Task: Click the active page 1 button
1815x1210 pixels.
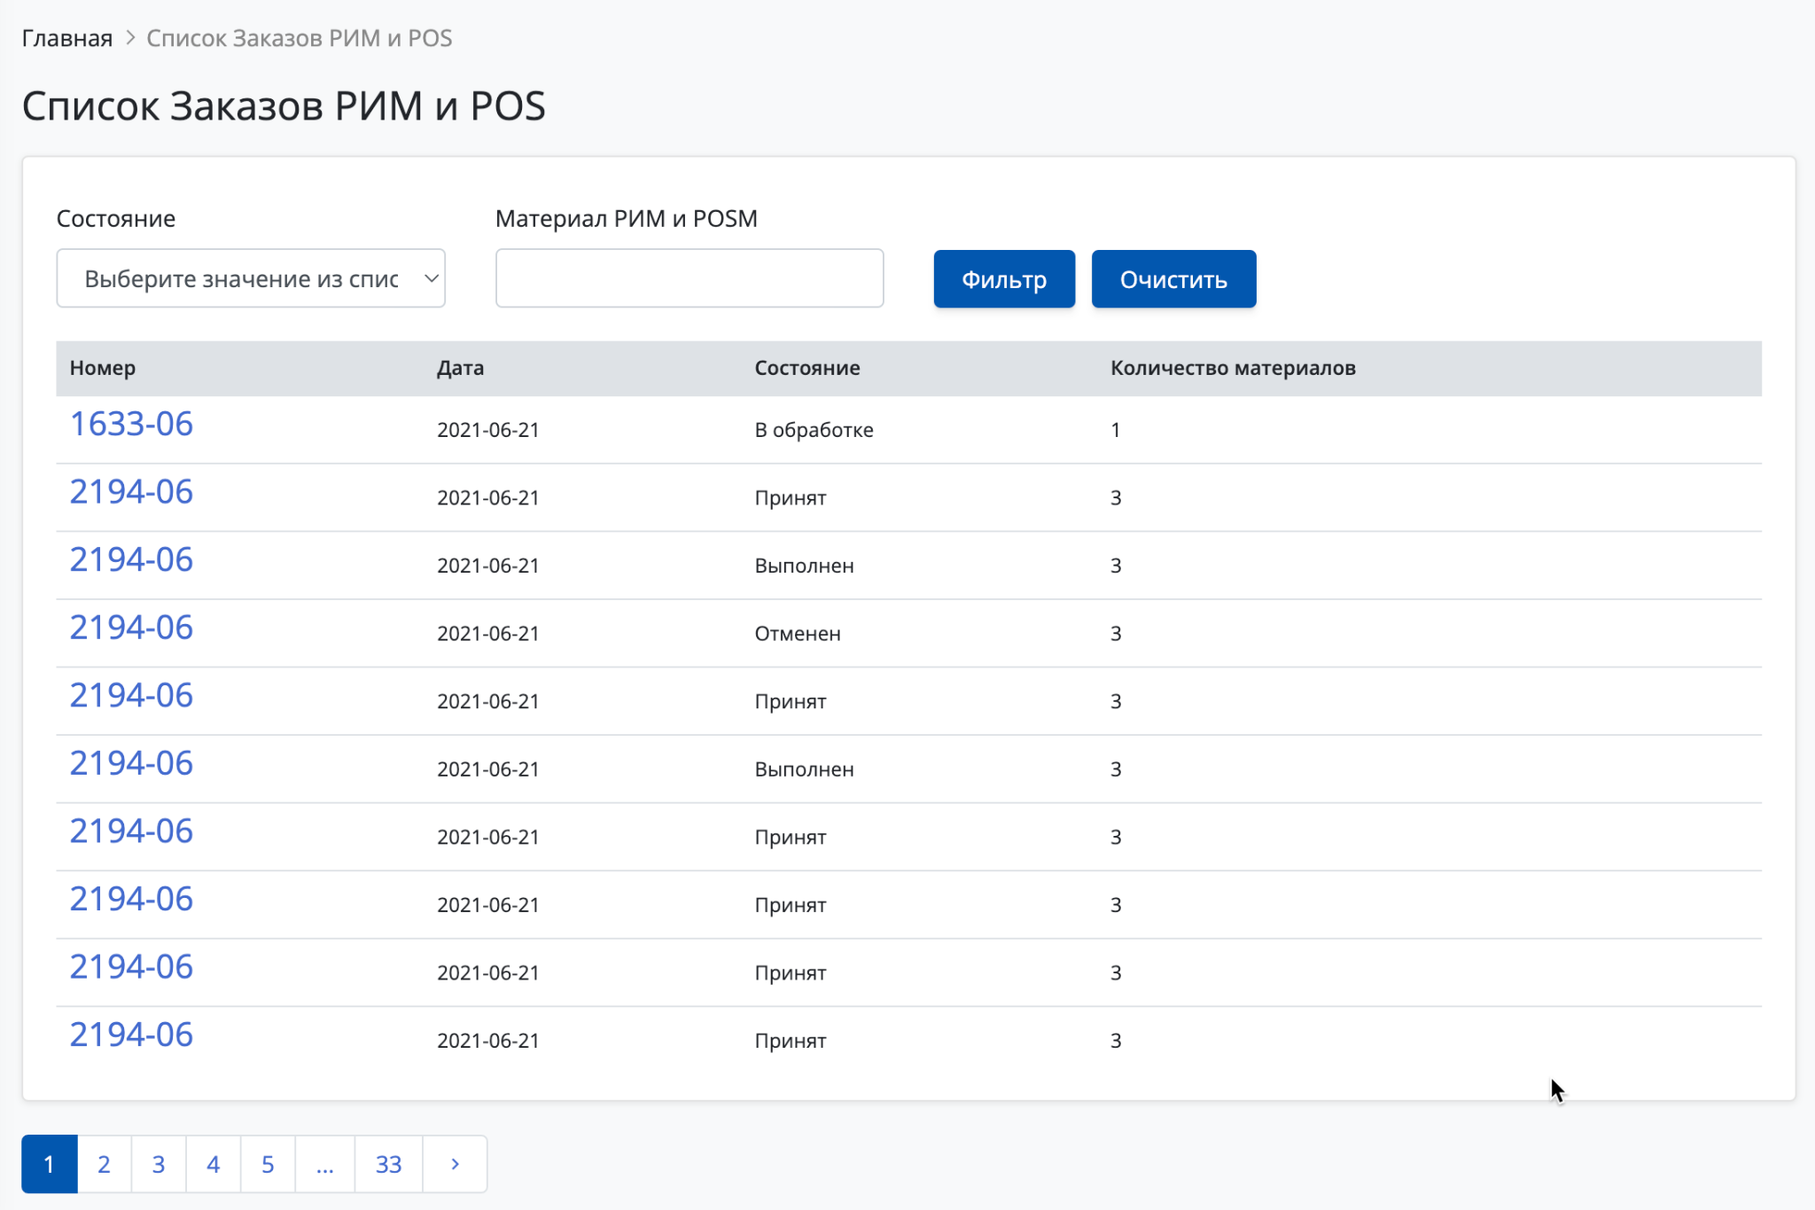Action: click(x=49, y=1164)
